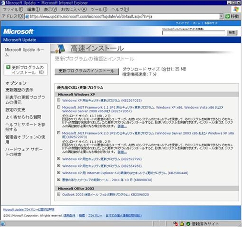242x227 pixels.
Task: Click the green arrow beside sidebar install item
Action: pyautogui.click(x=8, y=67)
